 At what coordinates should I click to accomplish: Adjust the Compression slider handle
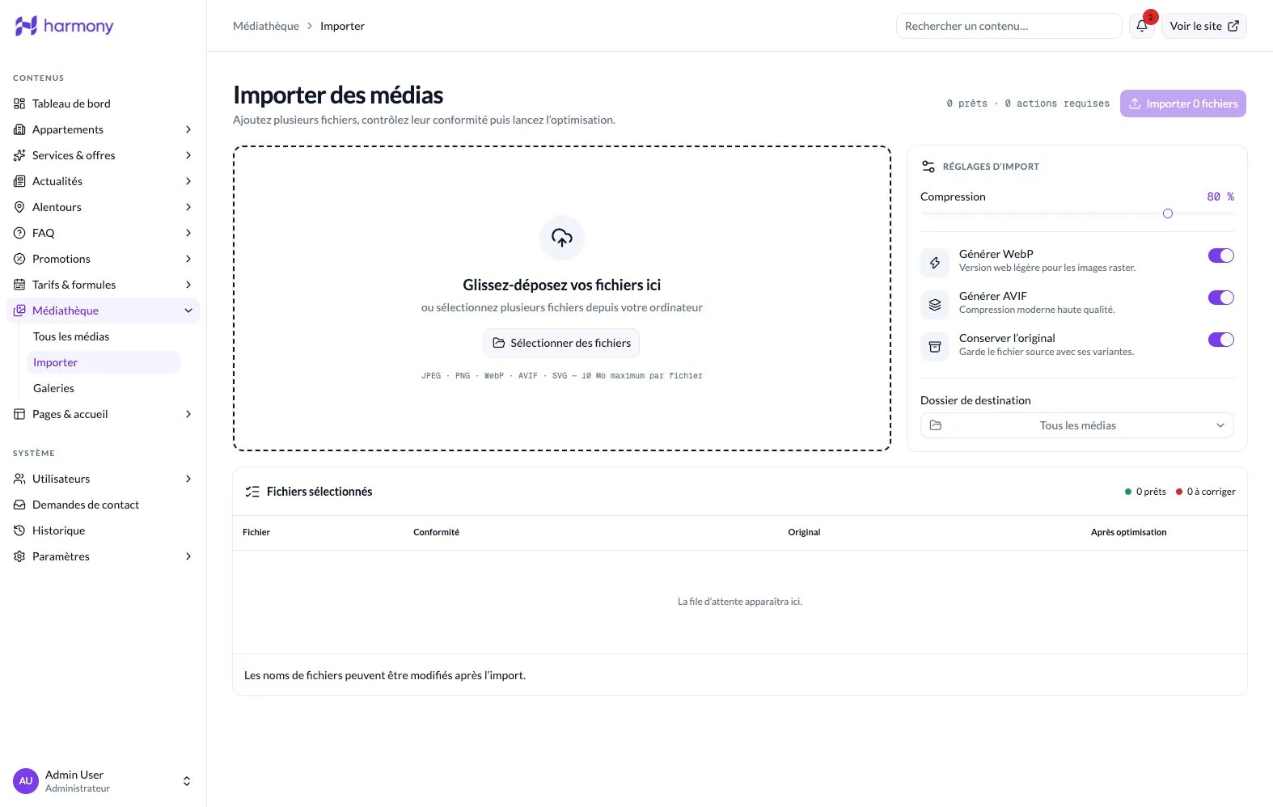pos(1168,213)
